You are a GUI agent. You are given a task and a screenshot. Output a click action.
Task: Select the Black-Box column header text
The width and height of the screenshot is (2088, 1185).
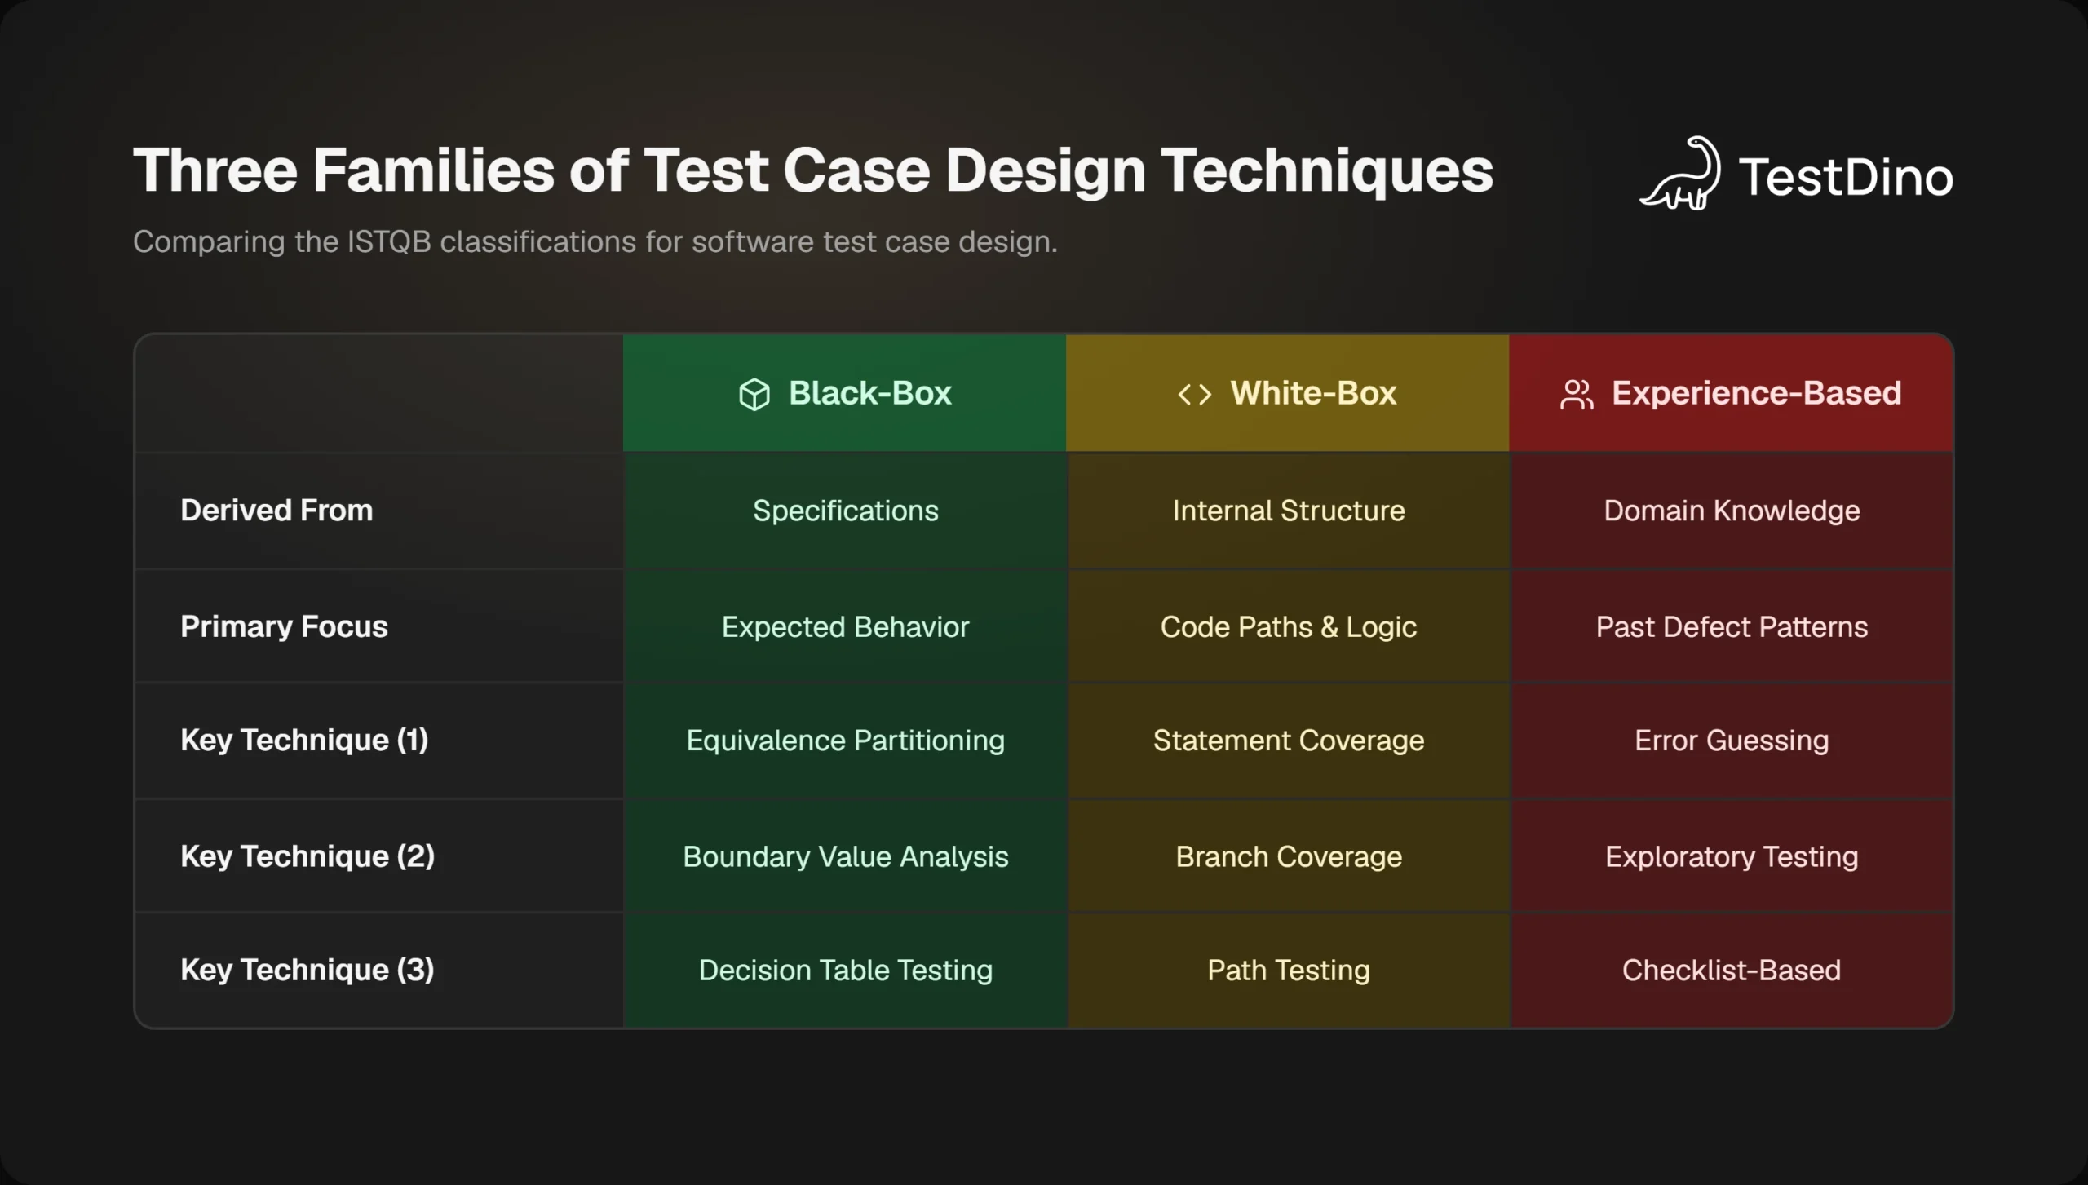870,393
